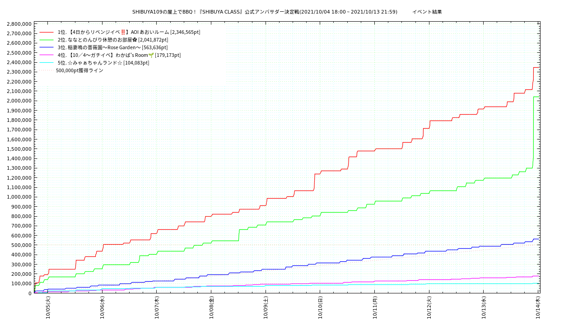The width and height of the screenshot is (578, 325).
Task: Click the 10/11(月) date label
Action: (375, 307)
